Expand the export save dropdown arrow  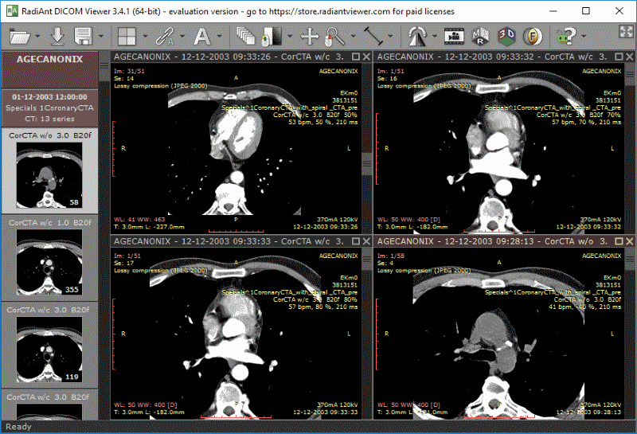[101, 36]
